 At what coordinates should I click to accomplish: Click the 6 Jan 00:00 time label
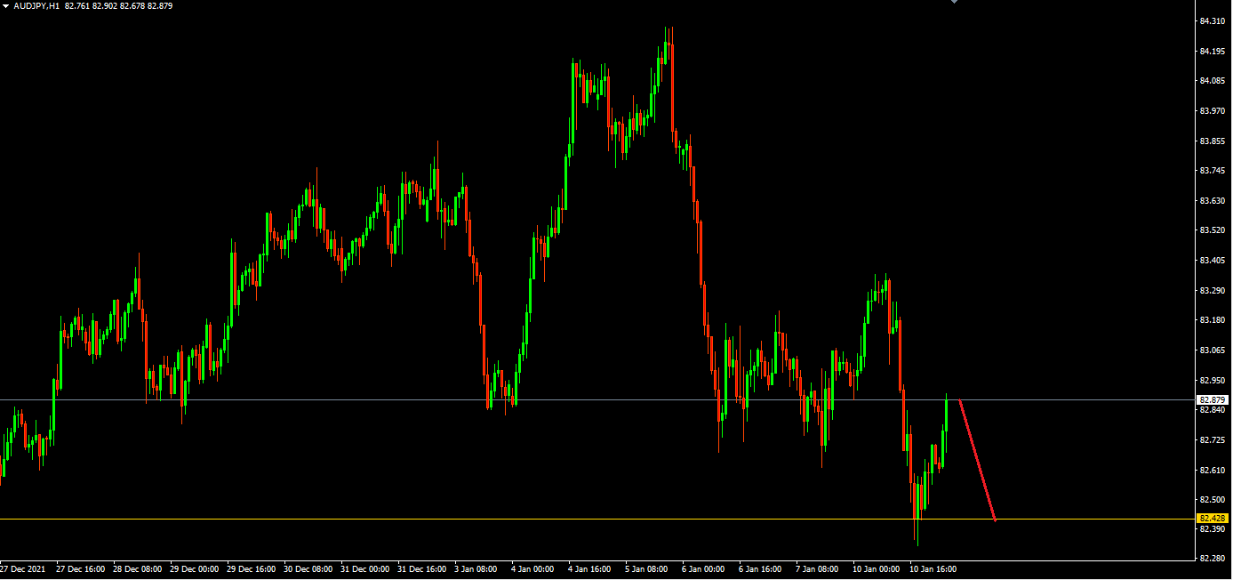point(703,568)
